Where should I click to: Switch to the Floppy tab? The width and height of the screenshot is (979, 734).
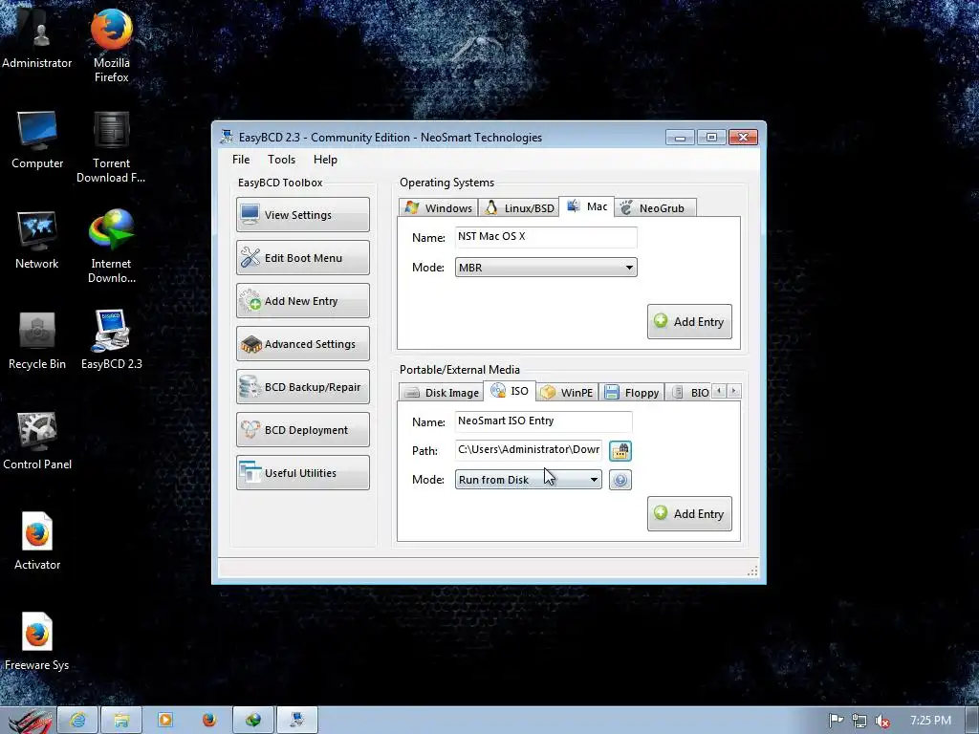(632, 393)
